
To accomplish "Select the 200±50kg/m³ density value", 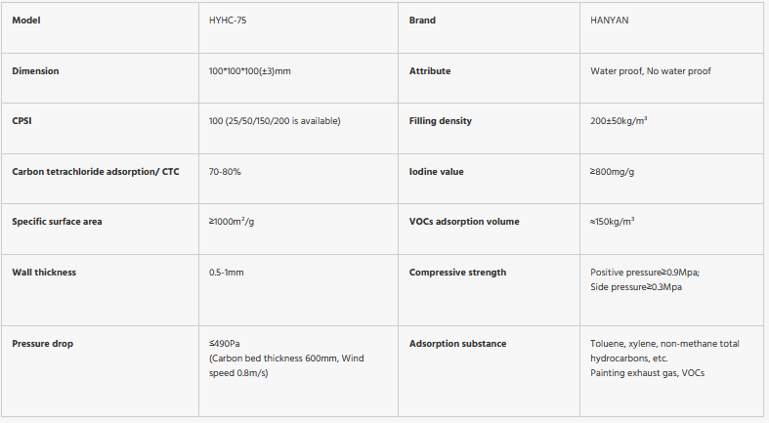I will [619, 121].
